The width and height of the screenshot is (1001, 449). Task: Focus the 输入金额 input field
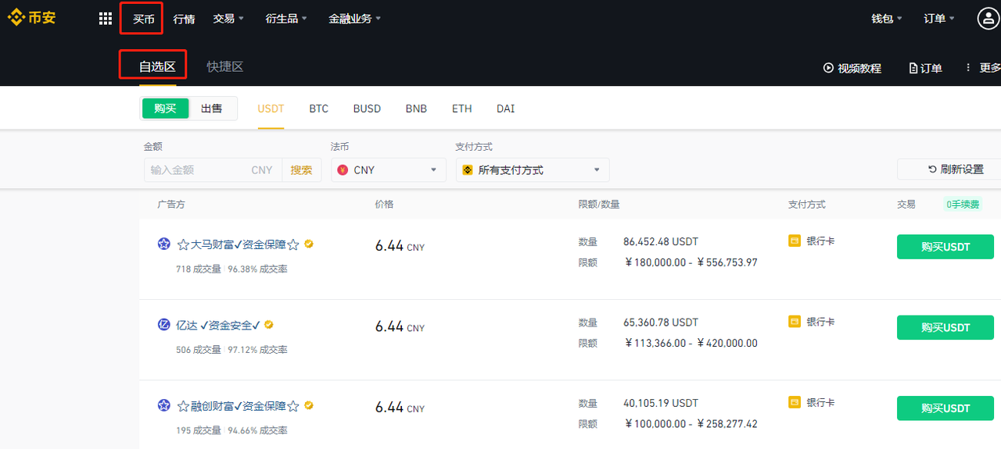[x=213, y=169]
